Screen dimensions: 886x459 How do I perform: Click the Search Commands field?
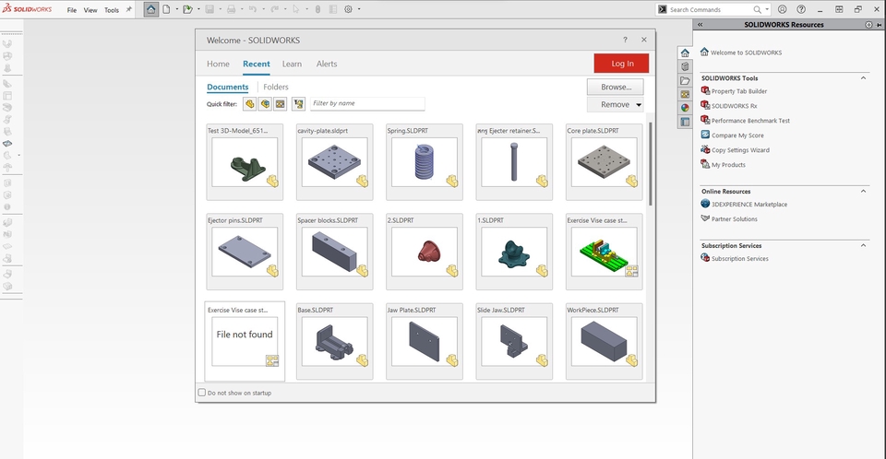point(710,9)
